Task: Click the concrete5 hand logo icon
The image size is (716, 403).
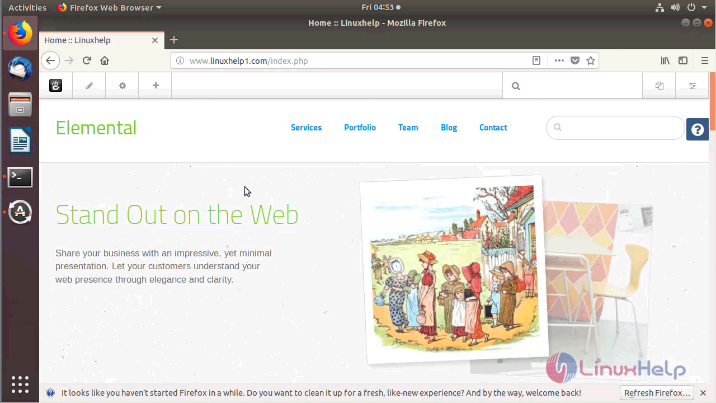Action: [55, 85]
